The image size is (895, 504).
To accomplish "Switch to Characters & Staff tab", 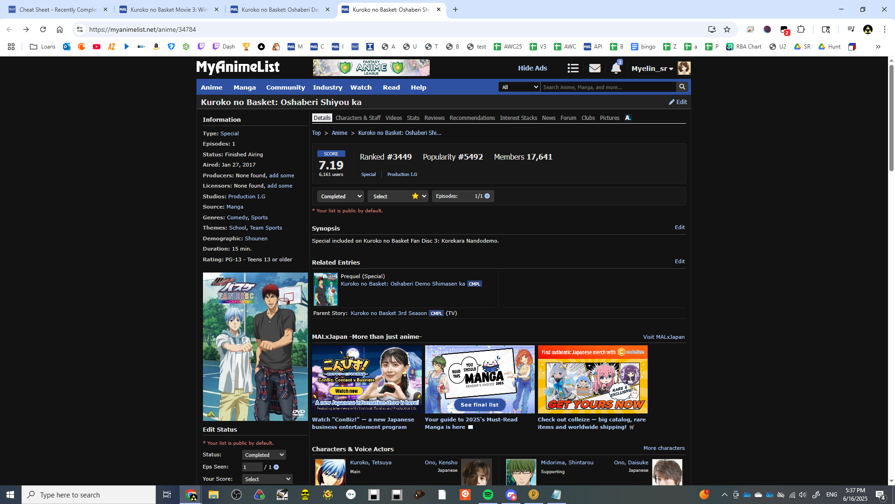I will (358, 118).
